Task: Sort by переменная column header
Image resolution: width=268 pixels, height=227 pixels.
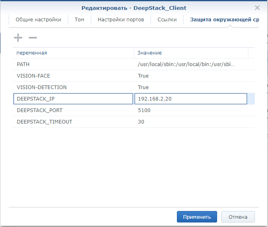Action: point(73,53)
